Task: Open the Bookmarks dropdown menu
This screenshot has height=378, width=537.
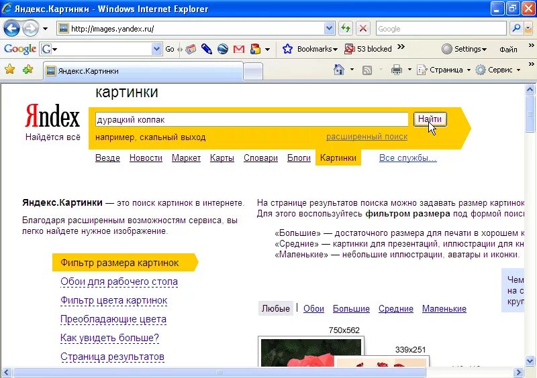Action: point(317,49)
